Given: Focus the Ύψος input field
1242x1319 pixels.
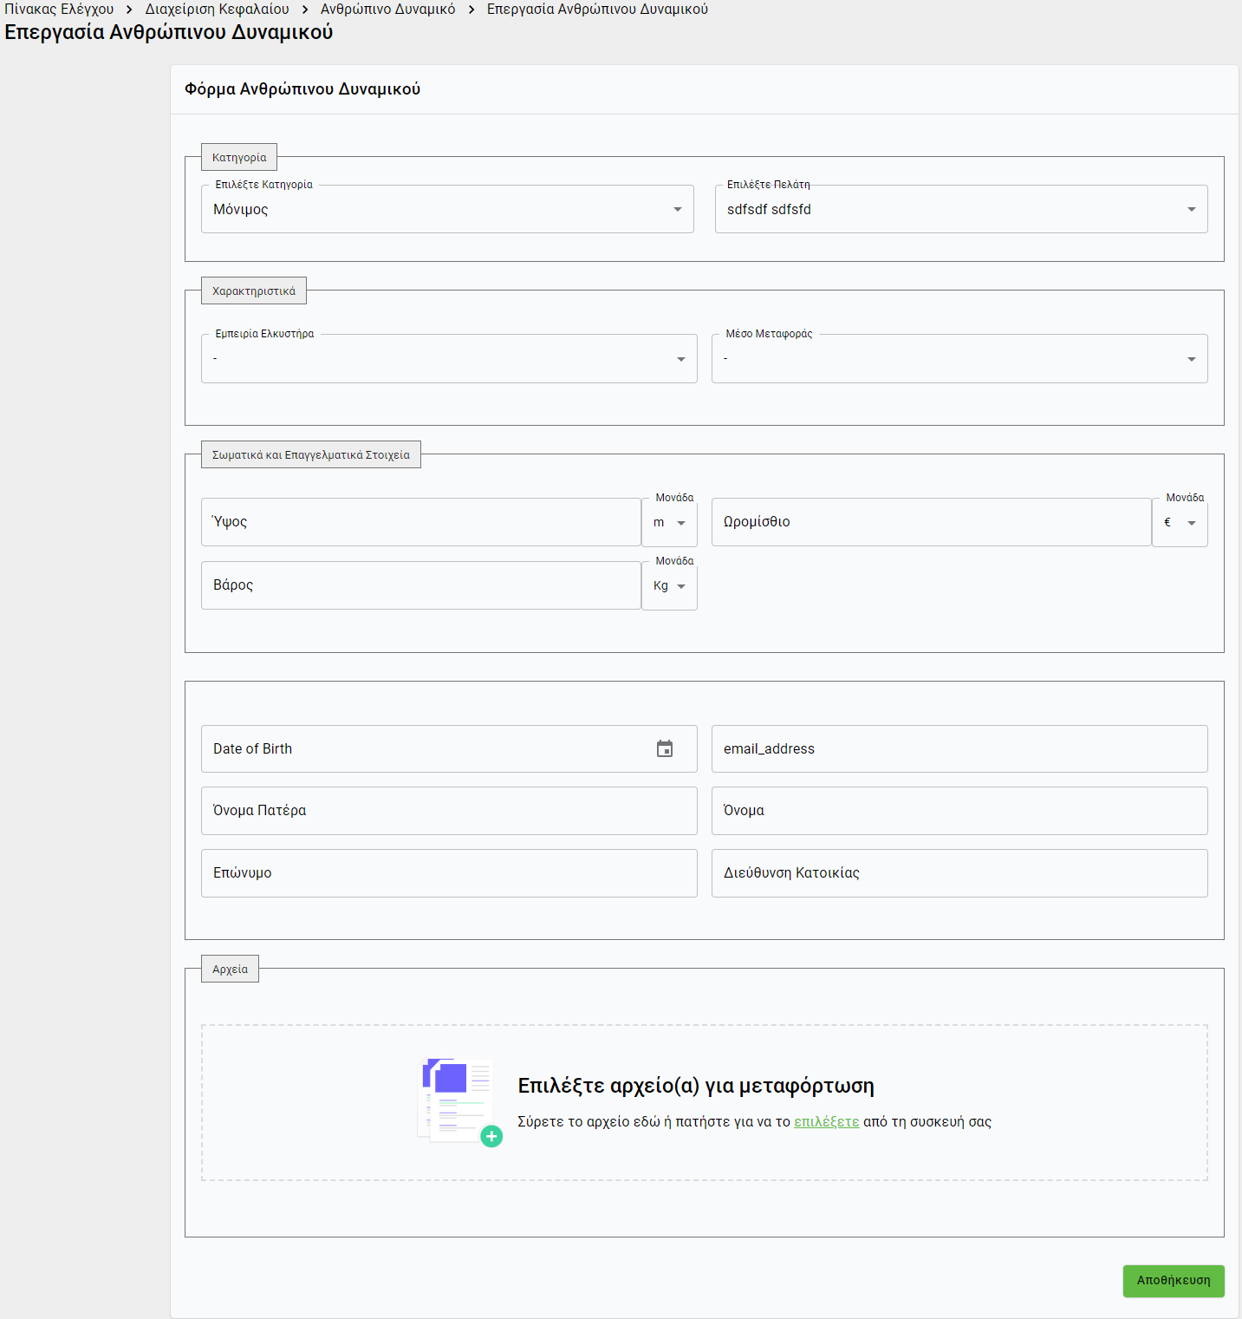Looking at the screenshot, I should (x=420, y=522).
